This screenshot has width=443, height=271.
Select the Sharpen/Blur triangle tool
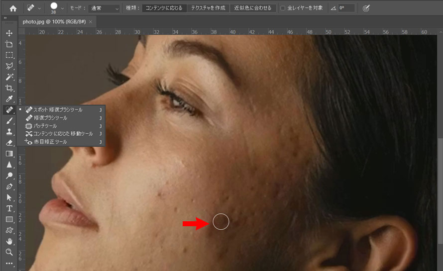tap(9, 165)
